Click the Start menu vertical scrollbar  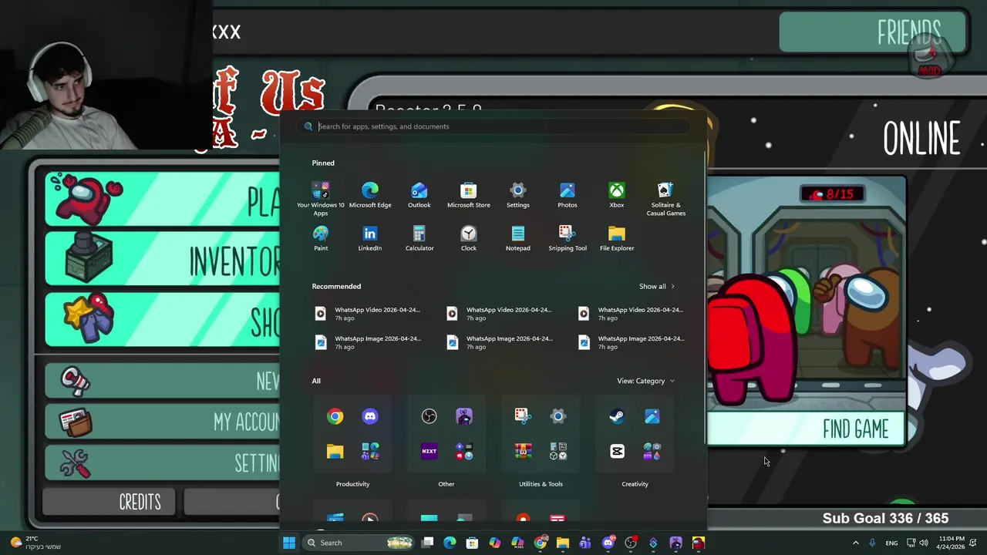pos(706,297)
